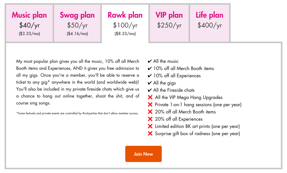Click red X beside 20% off Merch Booth items
The width and height of the screenshot is (287, 173).
(150, 112)
